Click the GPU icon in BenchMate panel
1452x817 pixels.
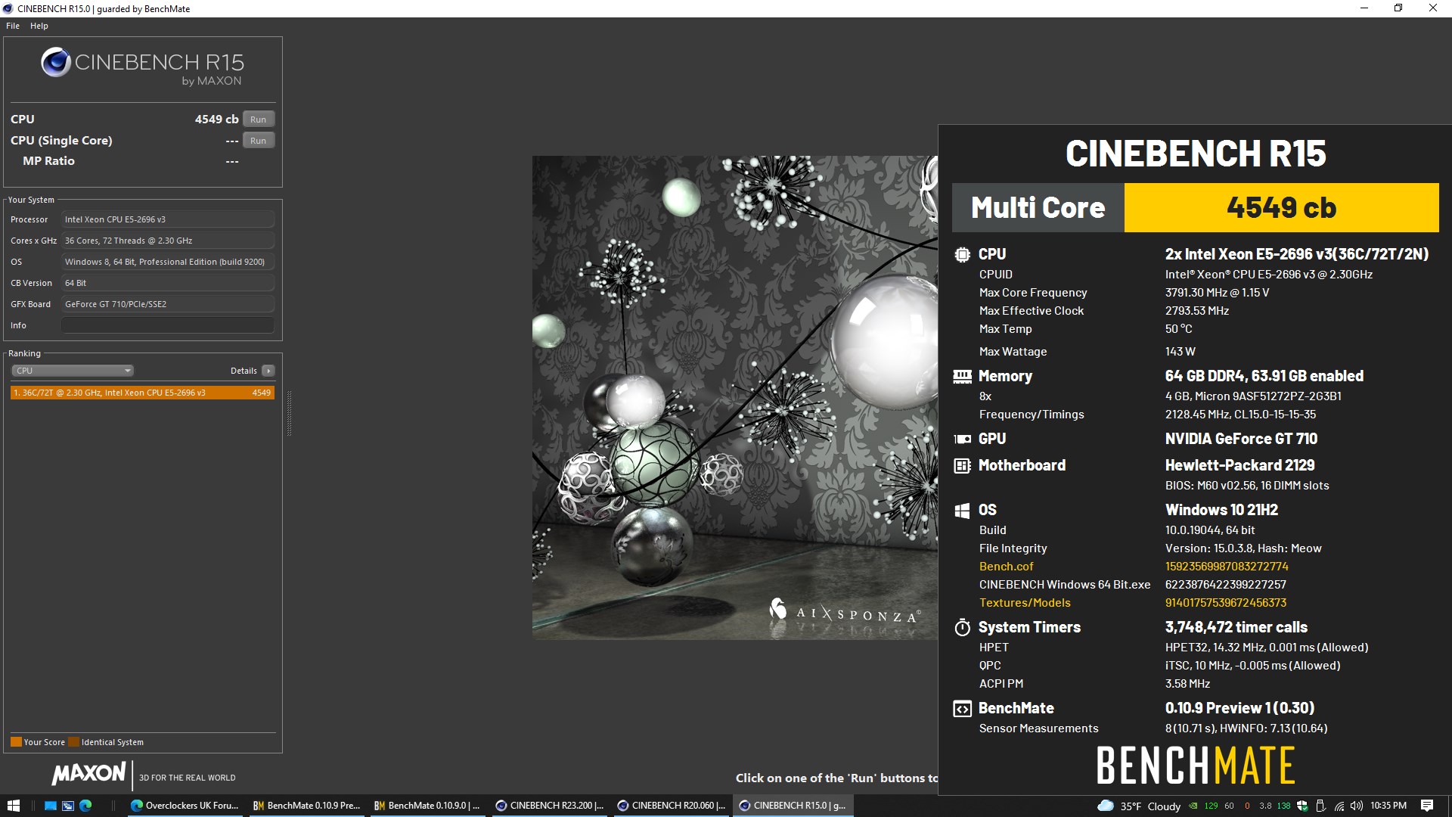tap(962, 439)
